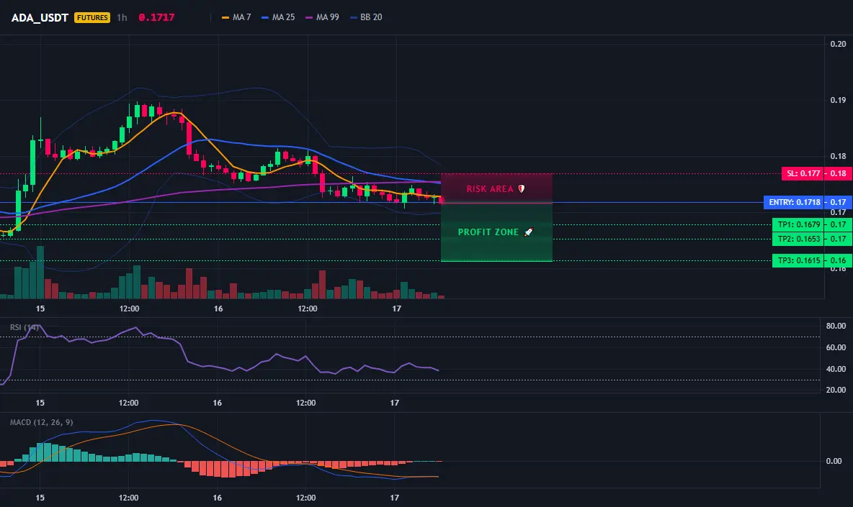Viewport: 853px width, 507px height.
Task: Click date 17 on RSI panel time axis
Action: (394, 403)
